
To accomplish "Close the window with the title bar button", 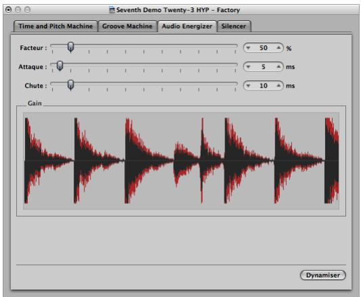I will tap(9, 9).
